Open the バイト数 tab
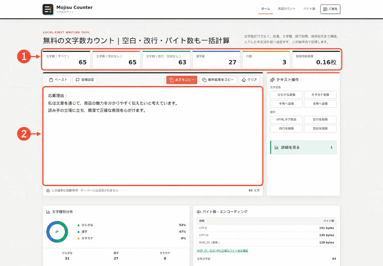Viewport: 383px width, 266px height. point(309,9)
